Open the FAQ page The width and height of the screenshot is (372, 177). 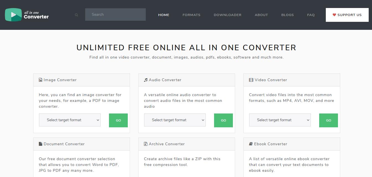[311, 15]
